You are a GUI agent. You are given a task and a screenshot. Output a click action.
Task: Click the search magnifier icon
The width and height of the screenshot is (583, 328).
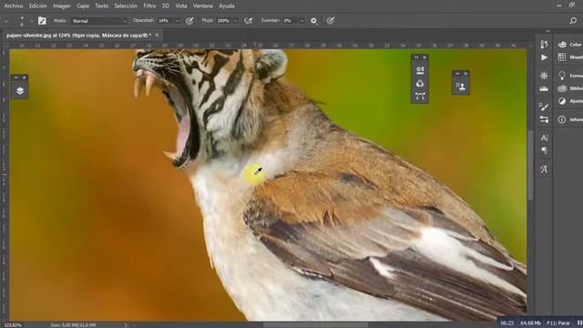[573, 21]
